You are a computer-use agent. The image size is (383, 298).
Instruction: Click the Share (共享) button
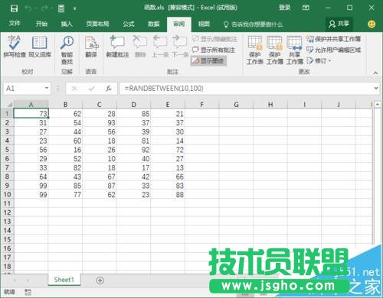(339, 24)
